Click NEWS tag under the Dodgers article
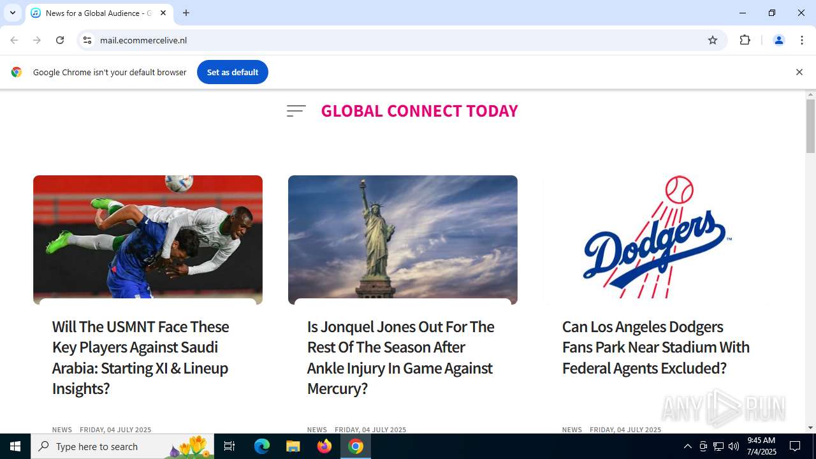The width and height of the screenshot is (816, 459). [x=572, y=430]
